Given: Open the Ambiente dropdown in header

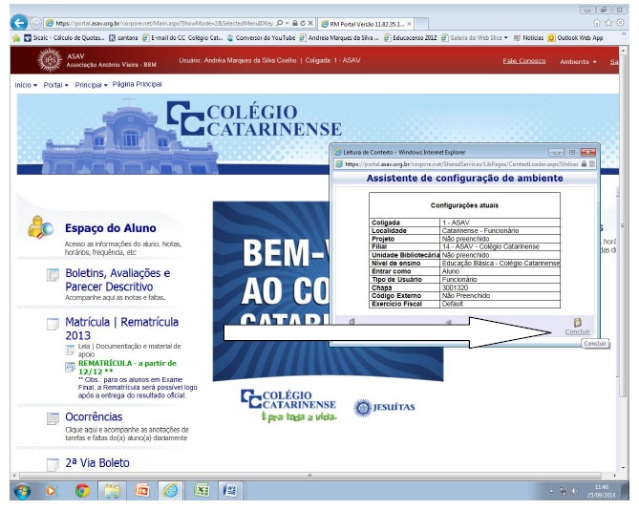Looking at the screenshot, I should [578, 62].
